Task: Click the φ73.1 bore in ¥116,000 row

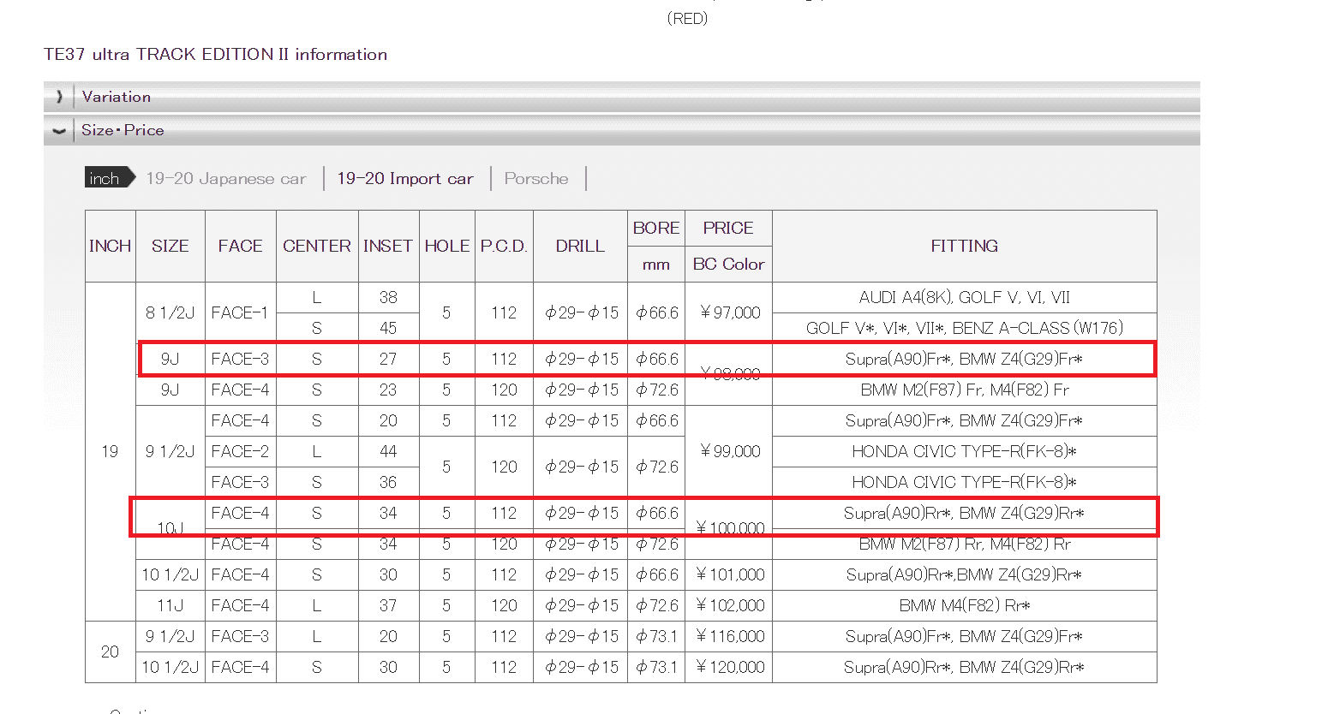Action: point(656,636)
